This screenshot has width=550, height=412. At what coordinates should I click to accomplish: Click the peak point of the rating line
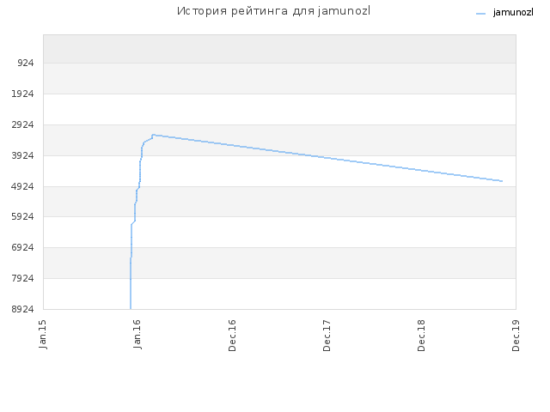coord(153,135)
